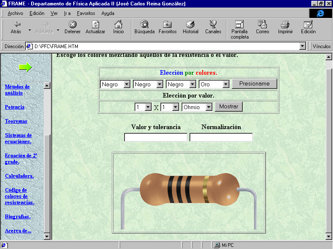333x249 pixels.
Task: Open the Teoremas link
Action: 16,121
